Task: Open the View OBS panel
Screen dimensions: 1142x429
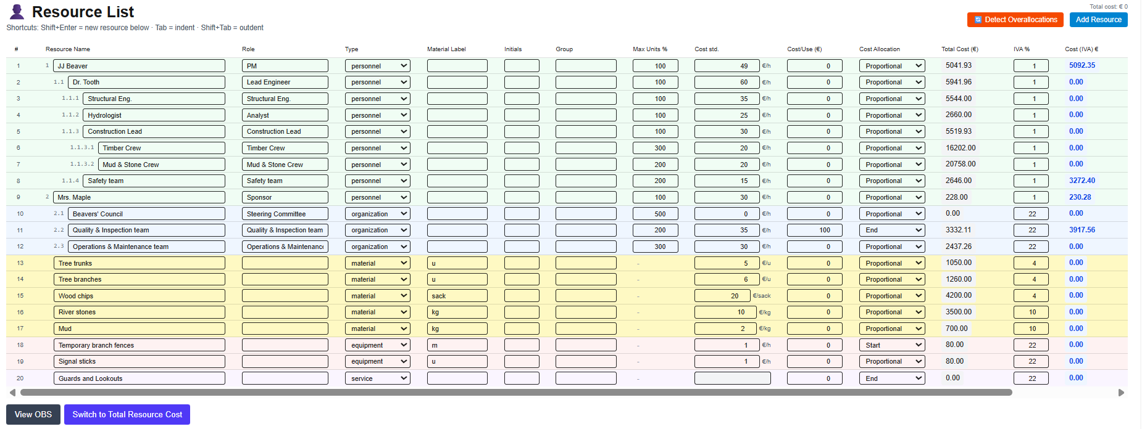Action: 33,414
